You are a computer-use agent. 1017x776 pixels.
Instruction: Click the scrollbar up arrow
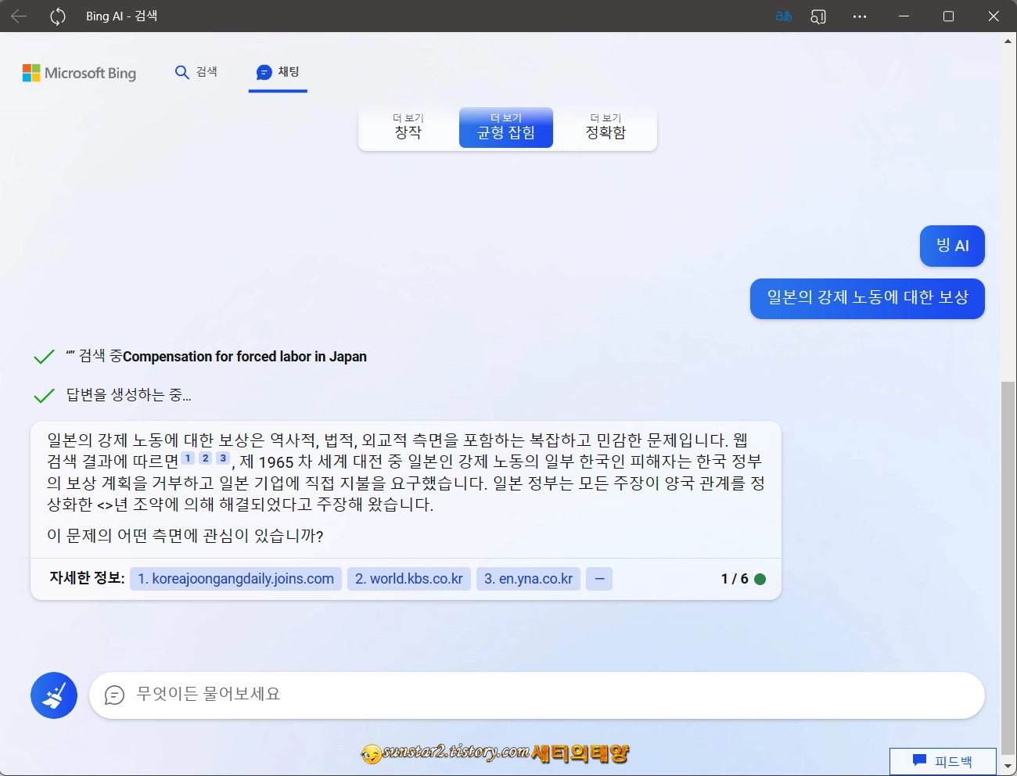point(1008,41)
